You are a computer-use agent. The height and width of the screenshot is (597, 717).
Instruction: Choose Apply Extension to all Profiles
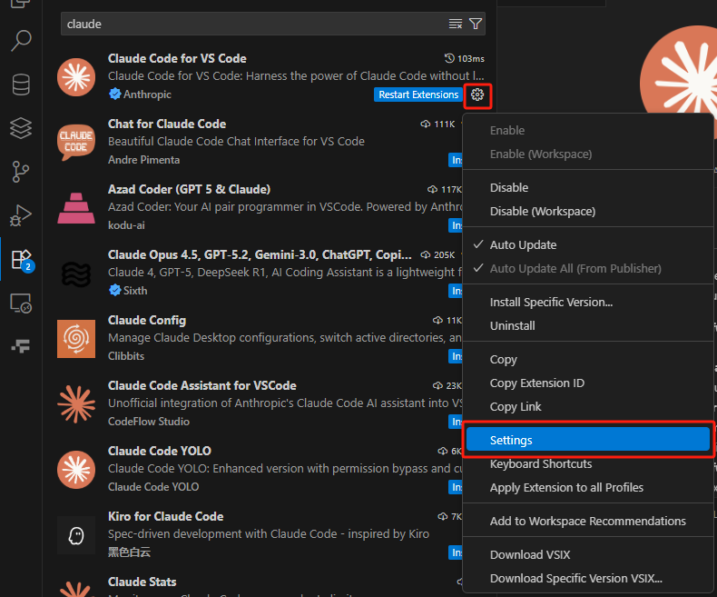[588, 488]
